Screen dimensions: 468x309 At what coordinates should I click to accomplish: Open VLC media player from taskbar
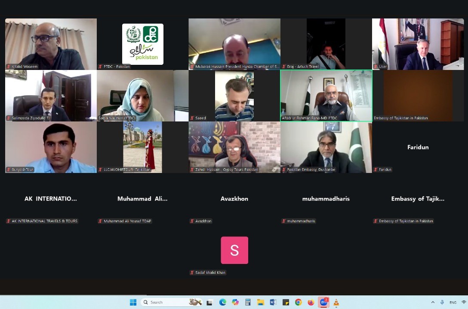(x=336, y=302)
